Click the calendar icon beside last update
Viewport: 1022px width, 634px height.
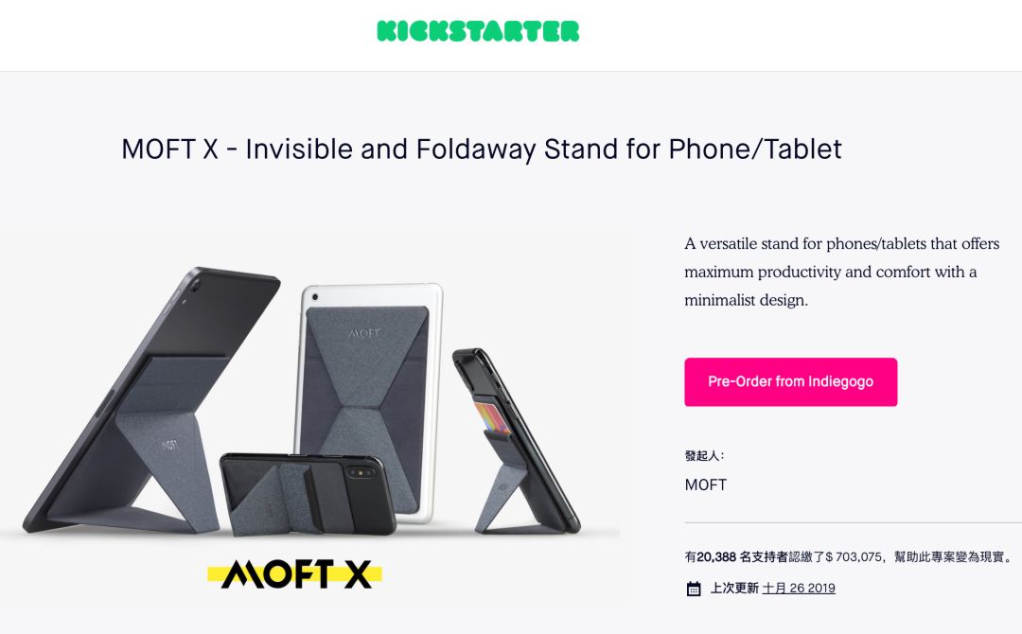694,589
